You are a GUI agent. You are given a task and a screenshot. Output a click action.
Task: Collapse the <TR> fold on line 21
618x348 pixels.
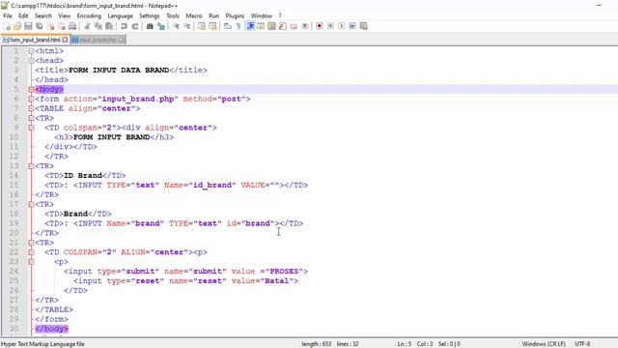[31, 243]
